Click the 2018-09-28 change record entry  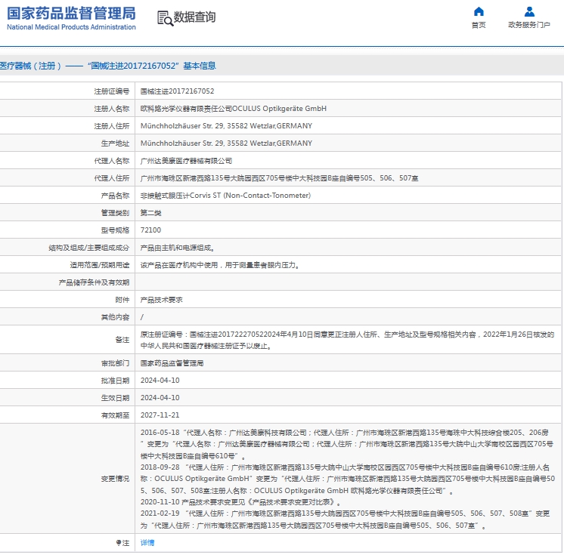(x=348, y=479)
